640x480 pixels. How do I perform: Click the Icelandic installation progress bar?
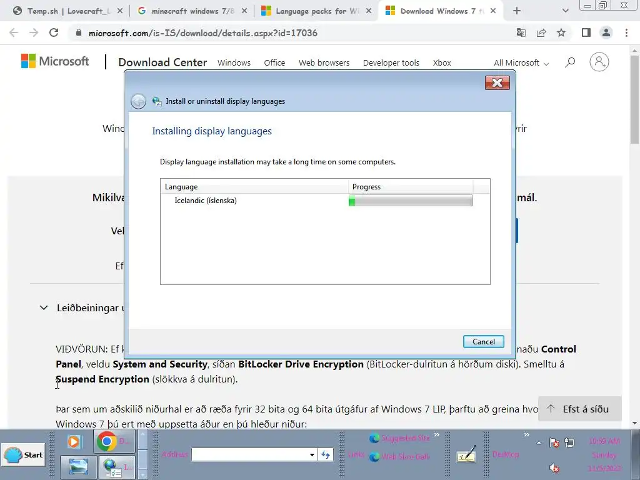click(x=411, y=201)
